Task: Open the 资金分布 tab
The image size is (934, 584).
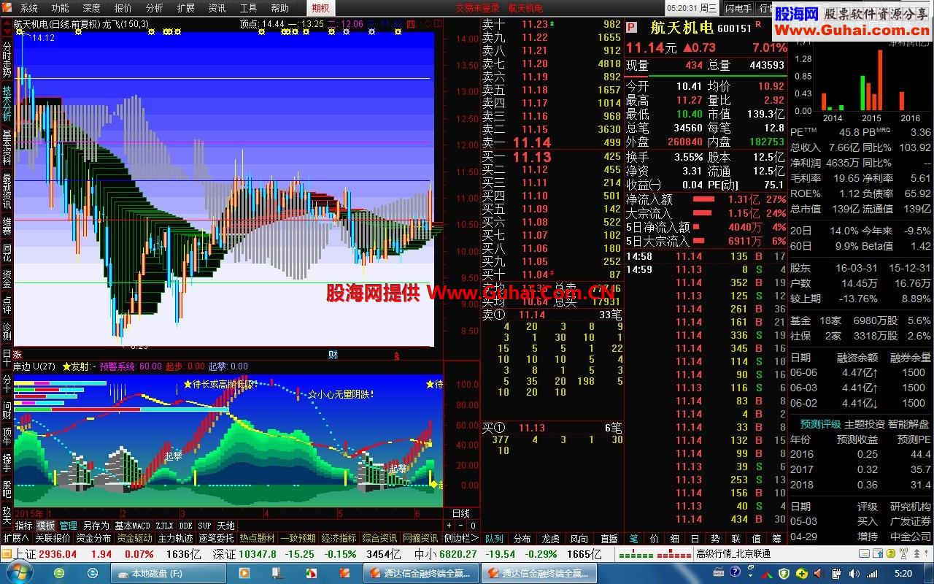Action: pyautogui.click(x=94, y=538)
